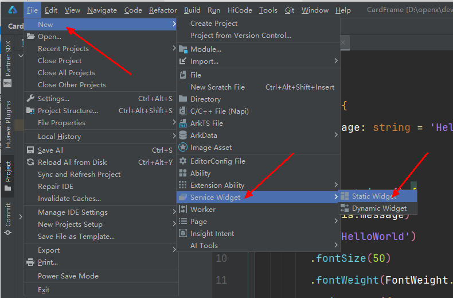Expand the File Properties submenu arrow
The height and width of the screenshot is (298, 453).
coord(174,122)
